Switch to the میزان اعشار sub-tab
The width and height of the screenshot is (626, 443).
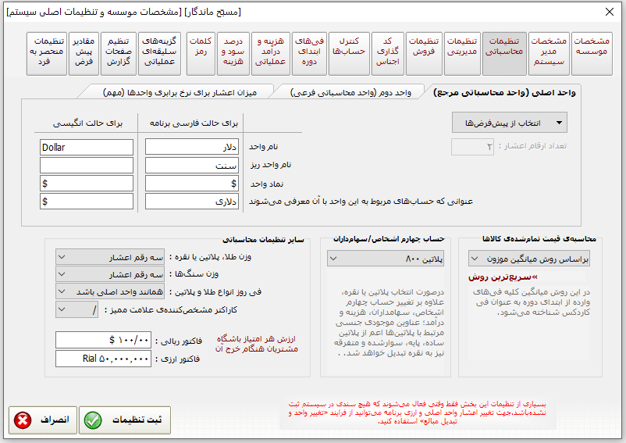pos(180,93)
